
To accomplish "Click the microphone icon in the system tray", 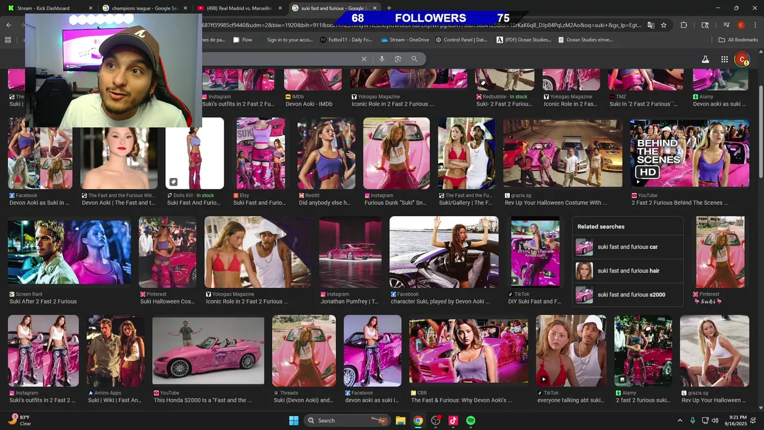I will pyautogui.click(x=692, y=420).
